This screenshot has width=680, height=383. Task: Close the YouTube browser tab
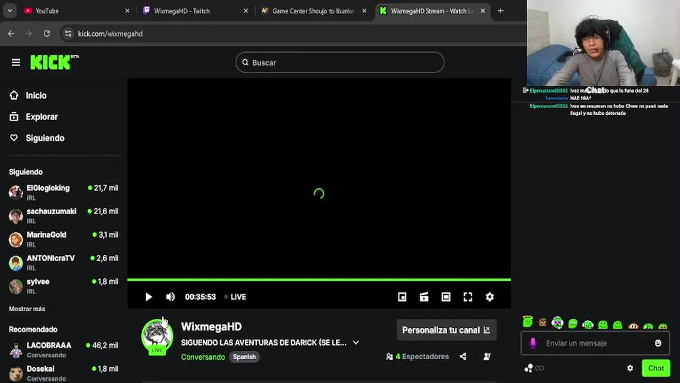pos(127,11)
